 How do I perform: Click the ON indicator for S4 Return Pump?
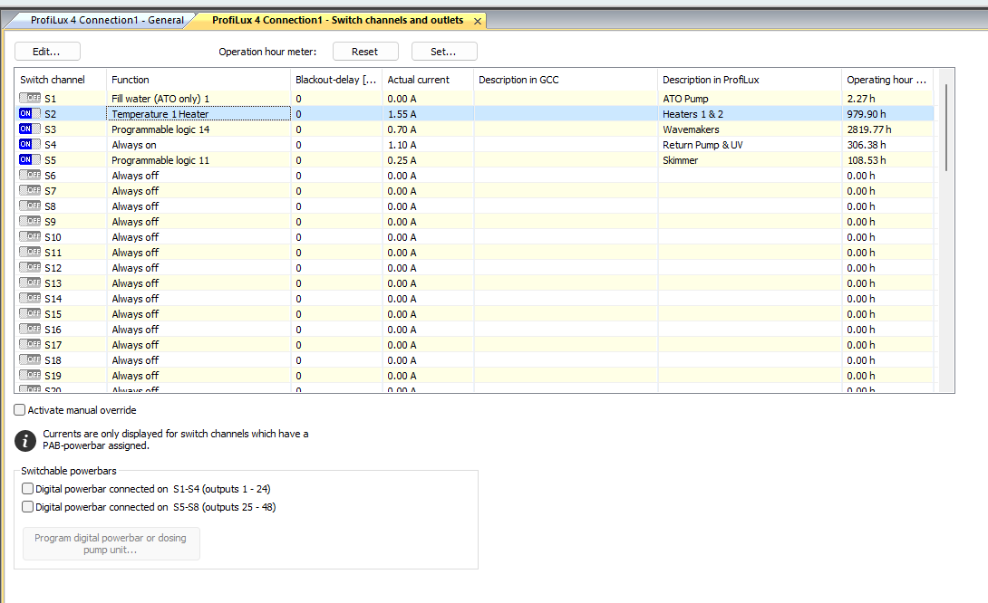point(30,144)
